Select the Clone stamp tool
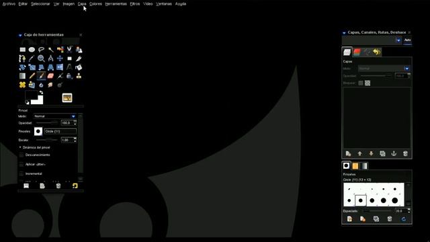430x242 pixels. pyautogui.click(x=79, y=76)
